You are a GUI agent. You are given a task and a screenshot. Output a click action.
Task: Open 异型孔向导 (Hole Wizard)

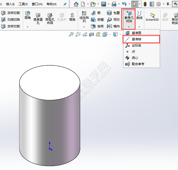[x=50, y=19]
